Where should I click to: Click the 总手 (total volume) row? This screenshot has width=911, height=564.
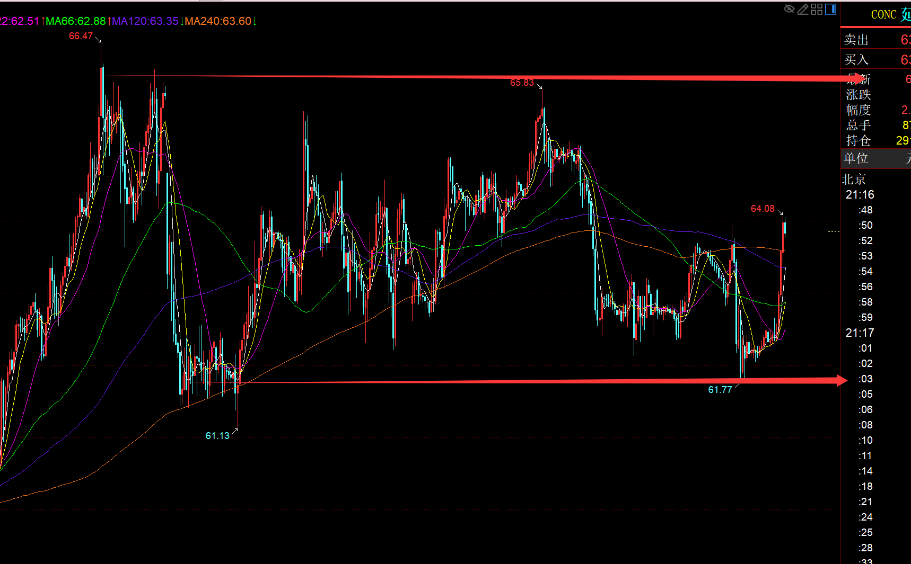[875, 125]
